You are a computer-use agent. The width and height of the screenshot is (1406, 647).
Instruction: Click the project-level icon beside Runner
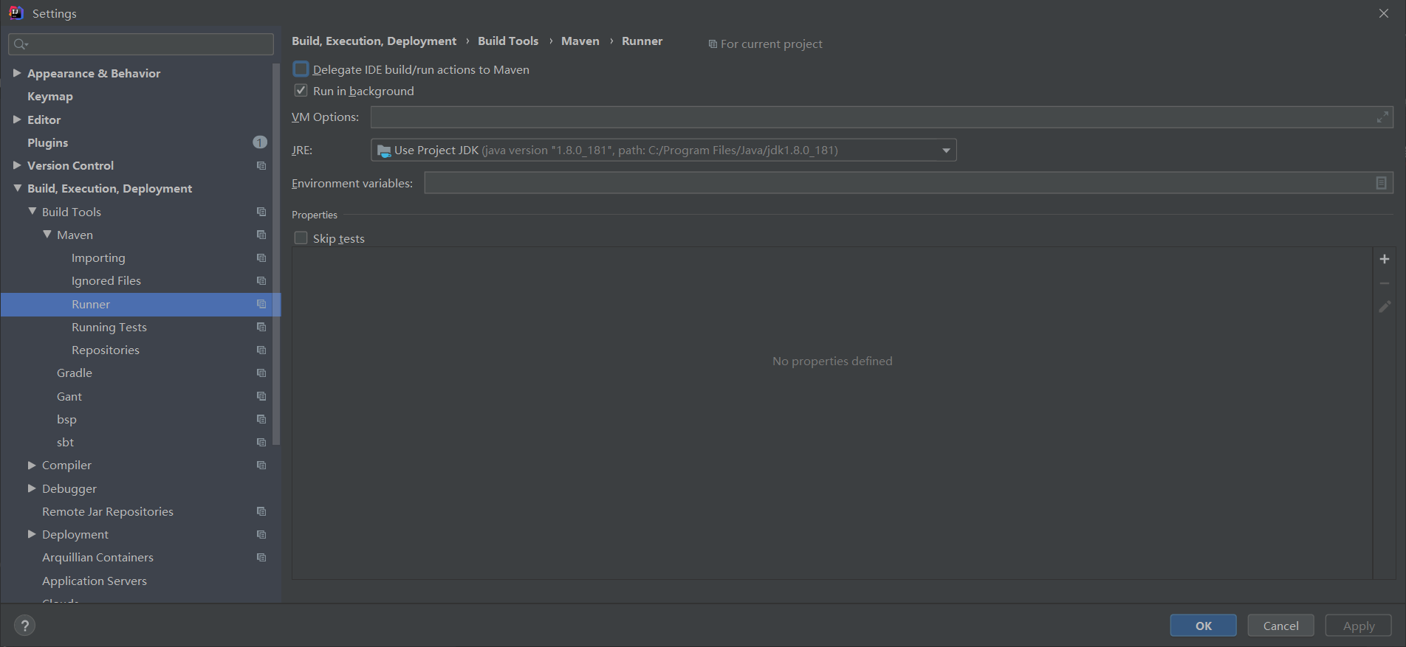261,304
